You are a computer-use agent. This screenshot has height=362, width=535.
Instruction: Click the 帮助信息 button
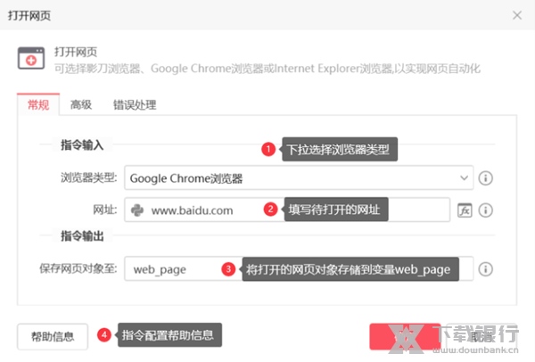(53, 336)
